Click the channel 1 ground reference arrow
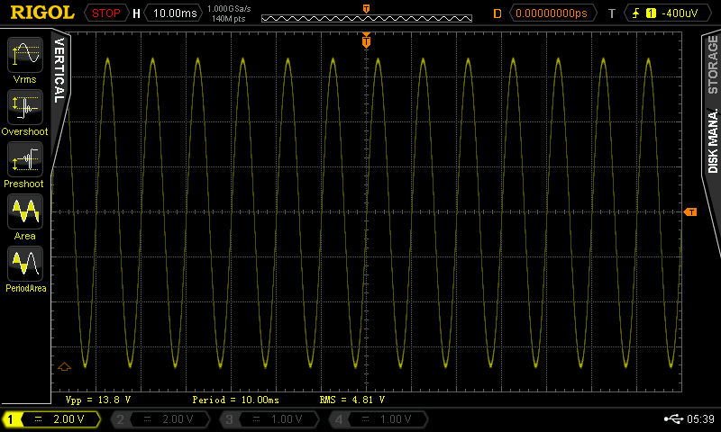Screen dimensions: 721x432 click(x=64, y=366)
